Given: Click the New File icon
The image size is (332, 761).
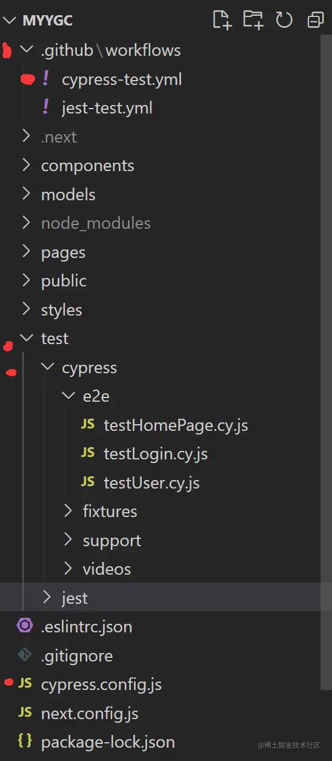Looking at the screenshot, I should 222,20.
